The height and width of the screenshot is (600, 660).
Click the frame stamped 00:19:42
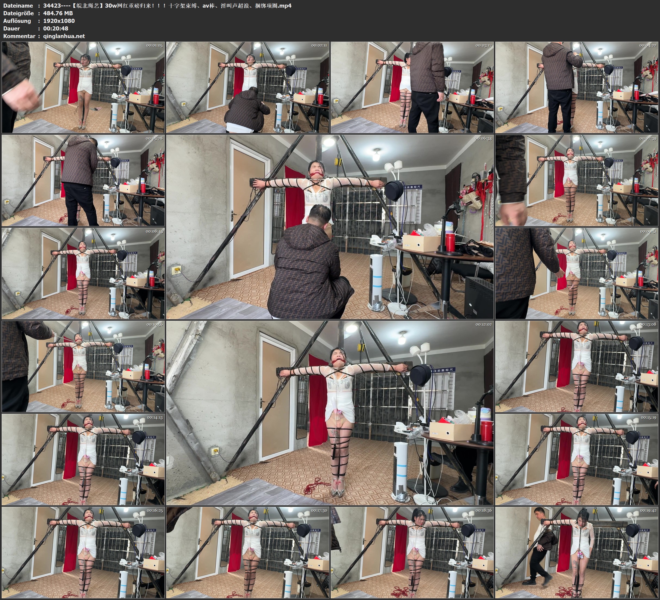[577, 552]
